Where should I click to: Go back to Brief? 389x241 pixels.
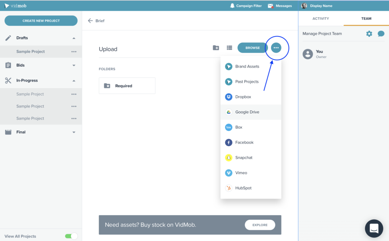[x=96, y=21]
